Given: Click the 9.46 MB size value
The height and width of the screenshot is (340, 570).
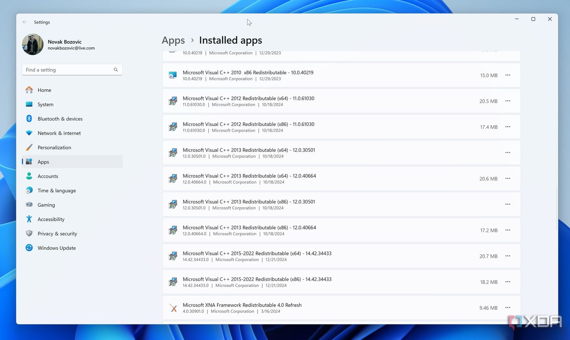Looking at the screenshot, I should [488, 308].
